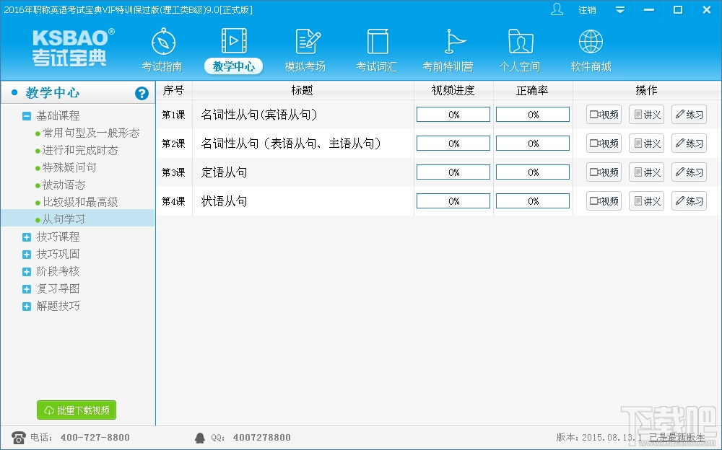Click the user account avatar icon
722x450 pixels.
557,9
